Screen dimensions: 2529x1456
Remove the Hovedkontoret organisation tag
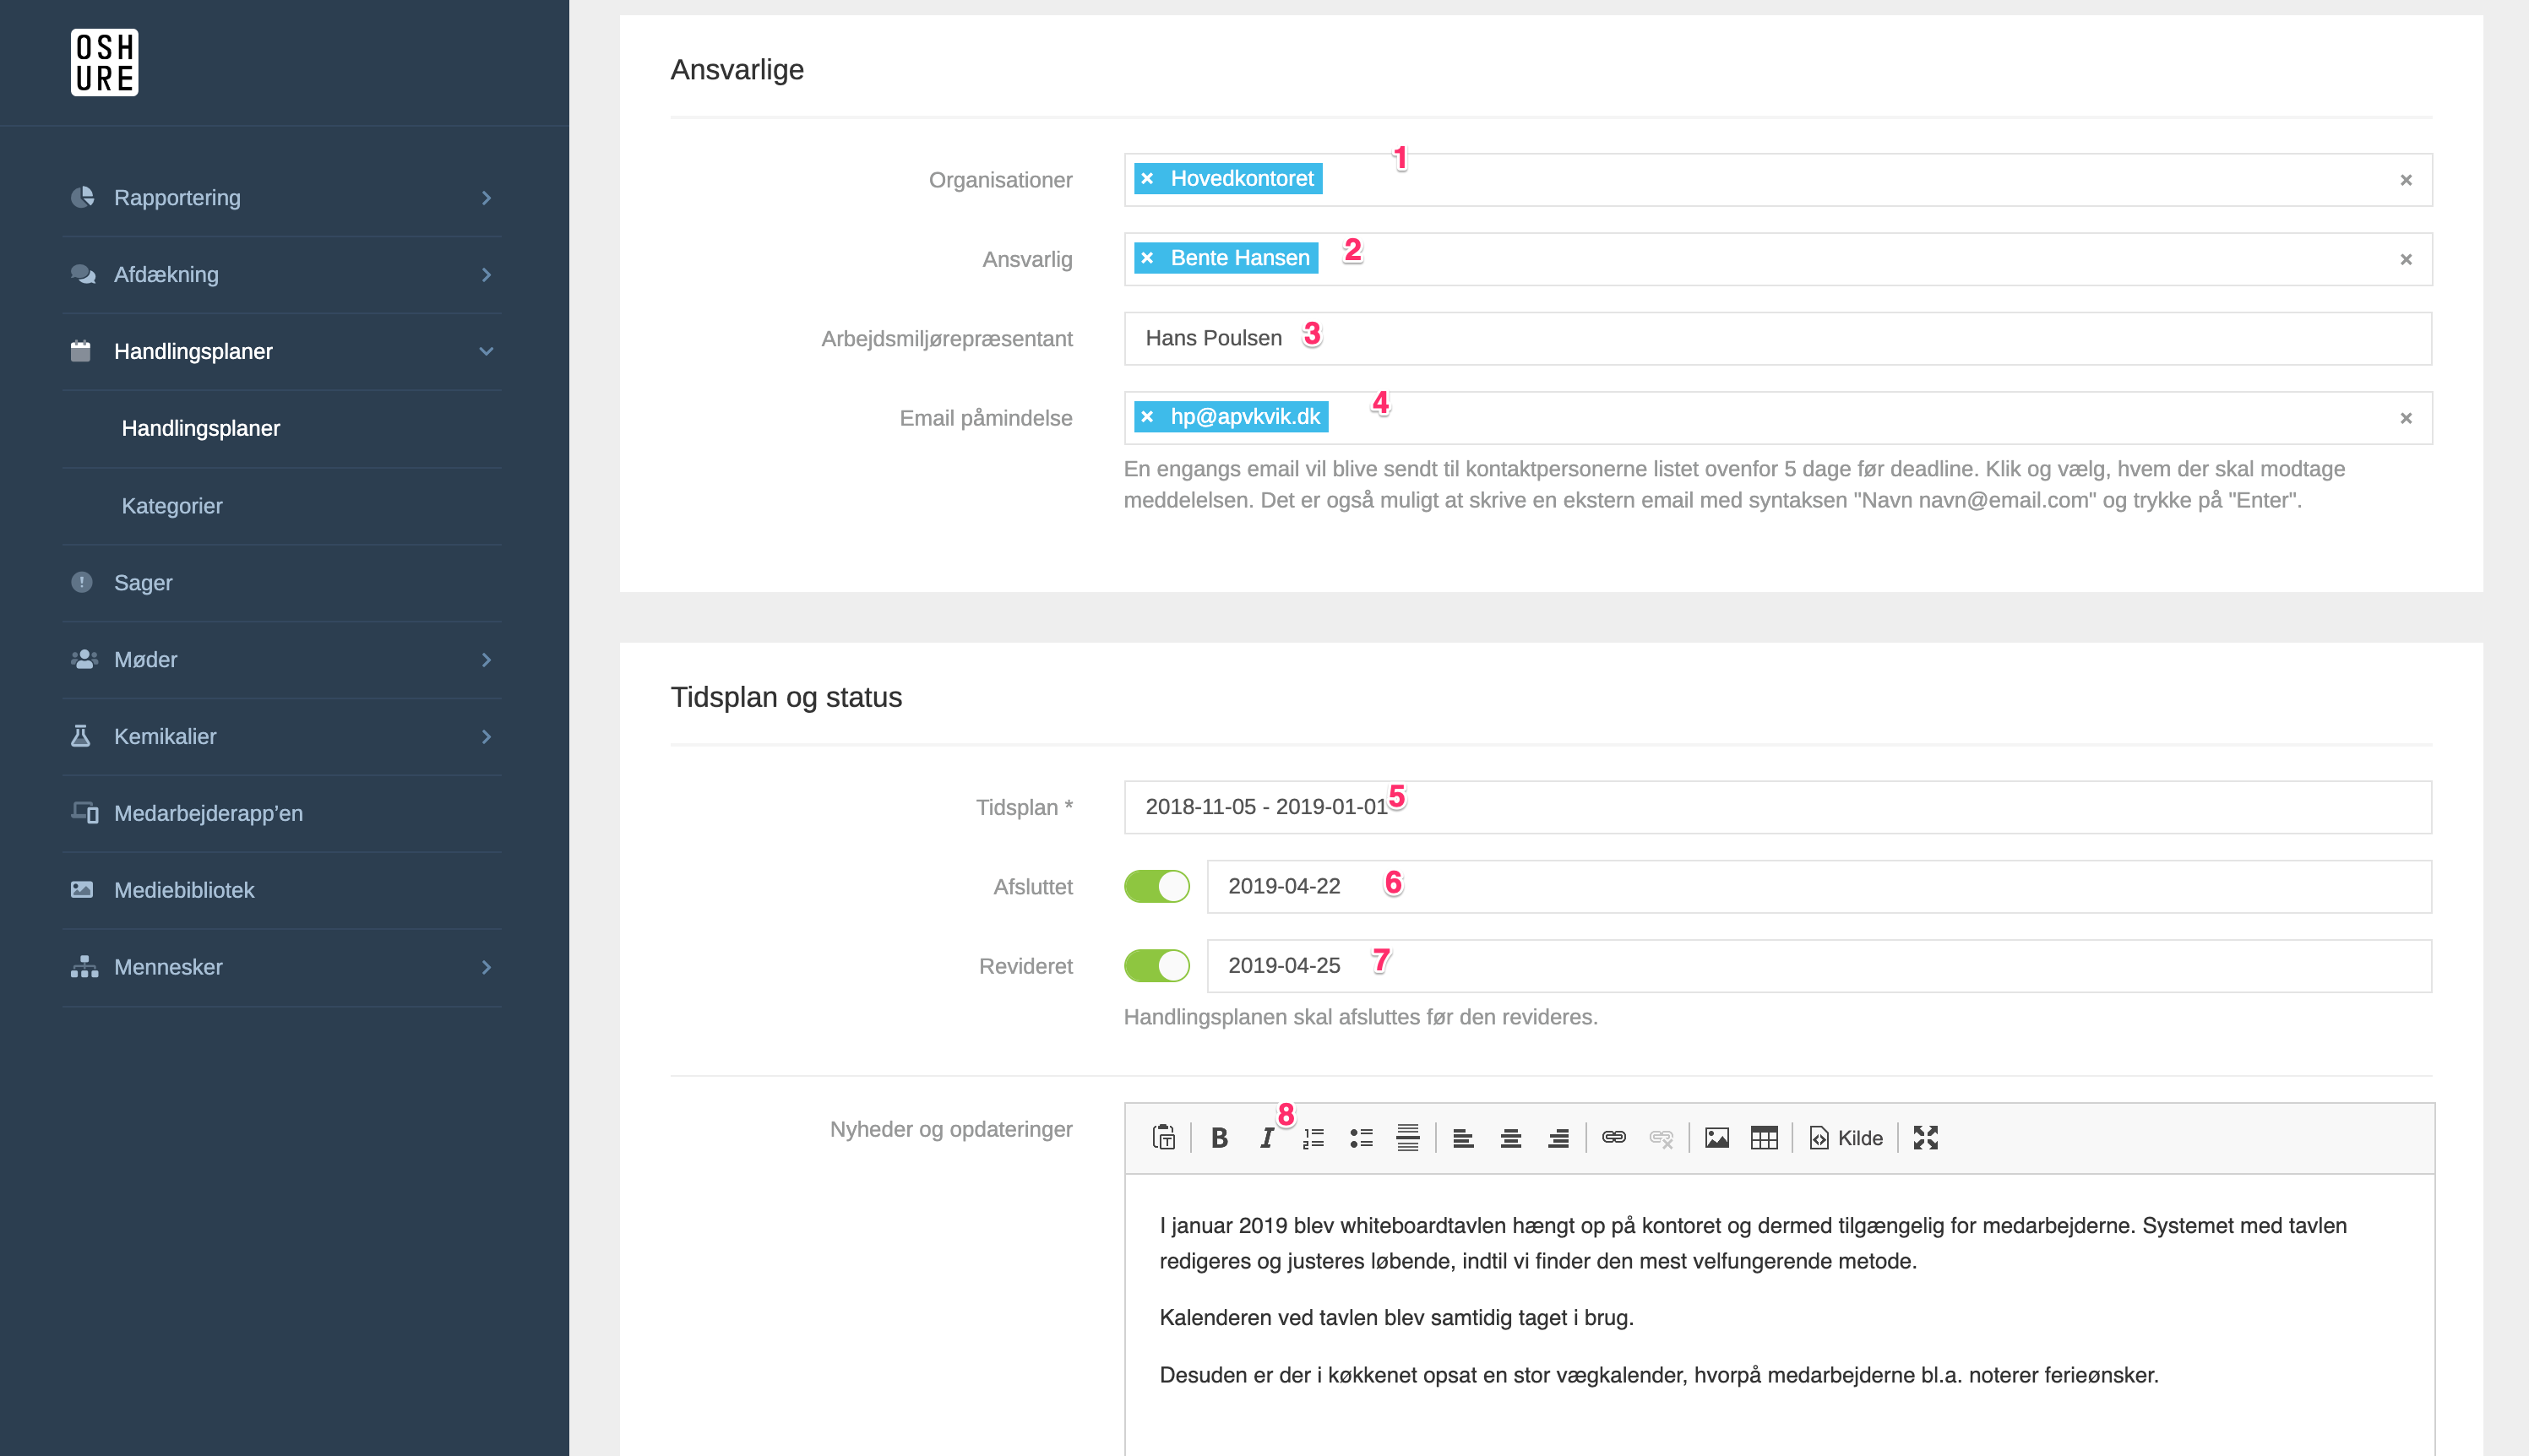pos(1147,179)
